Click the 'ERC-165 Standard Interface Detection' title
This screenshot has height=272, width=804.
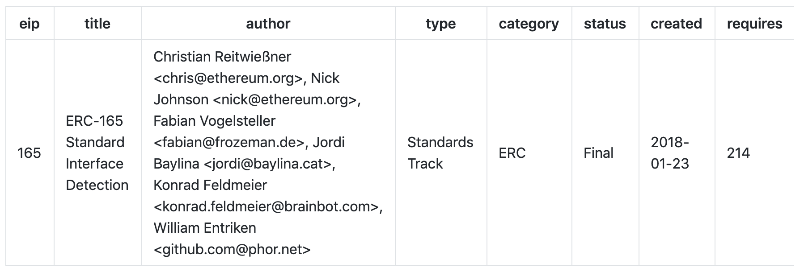(x=97, y=153)
